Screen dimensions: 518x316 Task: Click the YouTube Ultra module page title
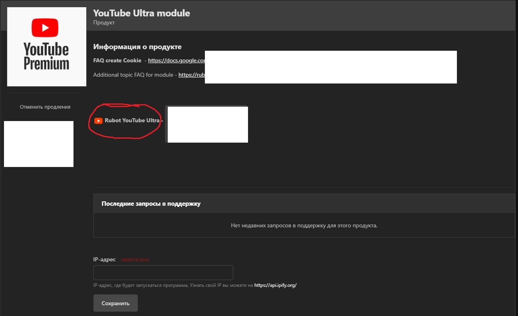141,13
